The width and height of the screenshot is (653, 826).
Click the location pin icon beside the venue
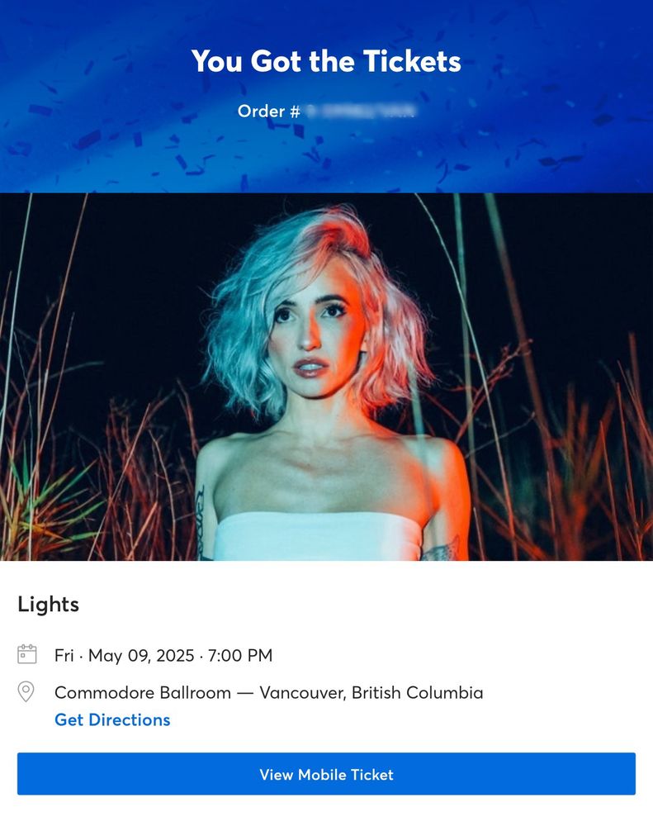click(26, 691)
